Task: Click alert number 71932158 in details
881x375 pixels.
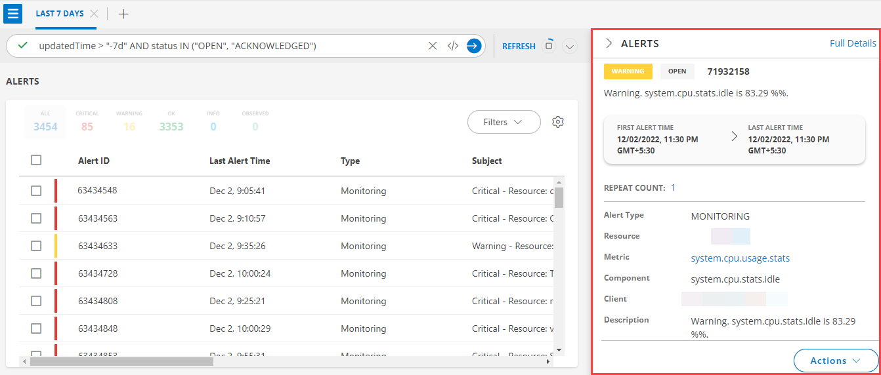Action: [x=728, y=71]
